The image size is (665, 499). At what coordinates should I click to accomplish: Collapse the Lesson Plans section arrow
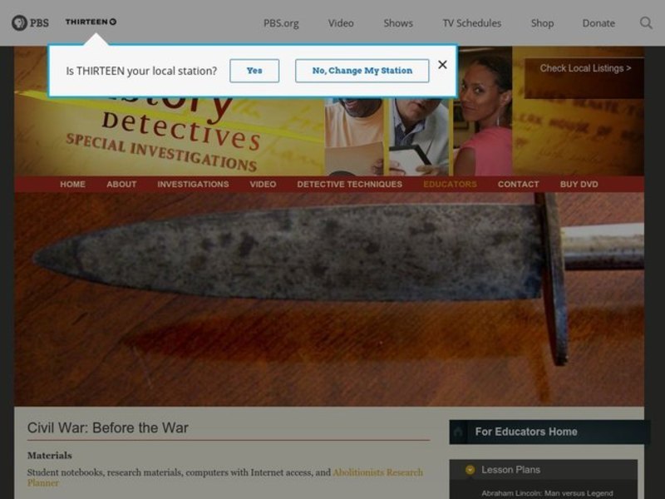[470, 470]
